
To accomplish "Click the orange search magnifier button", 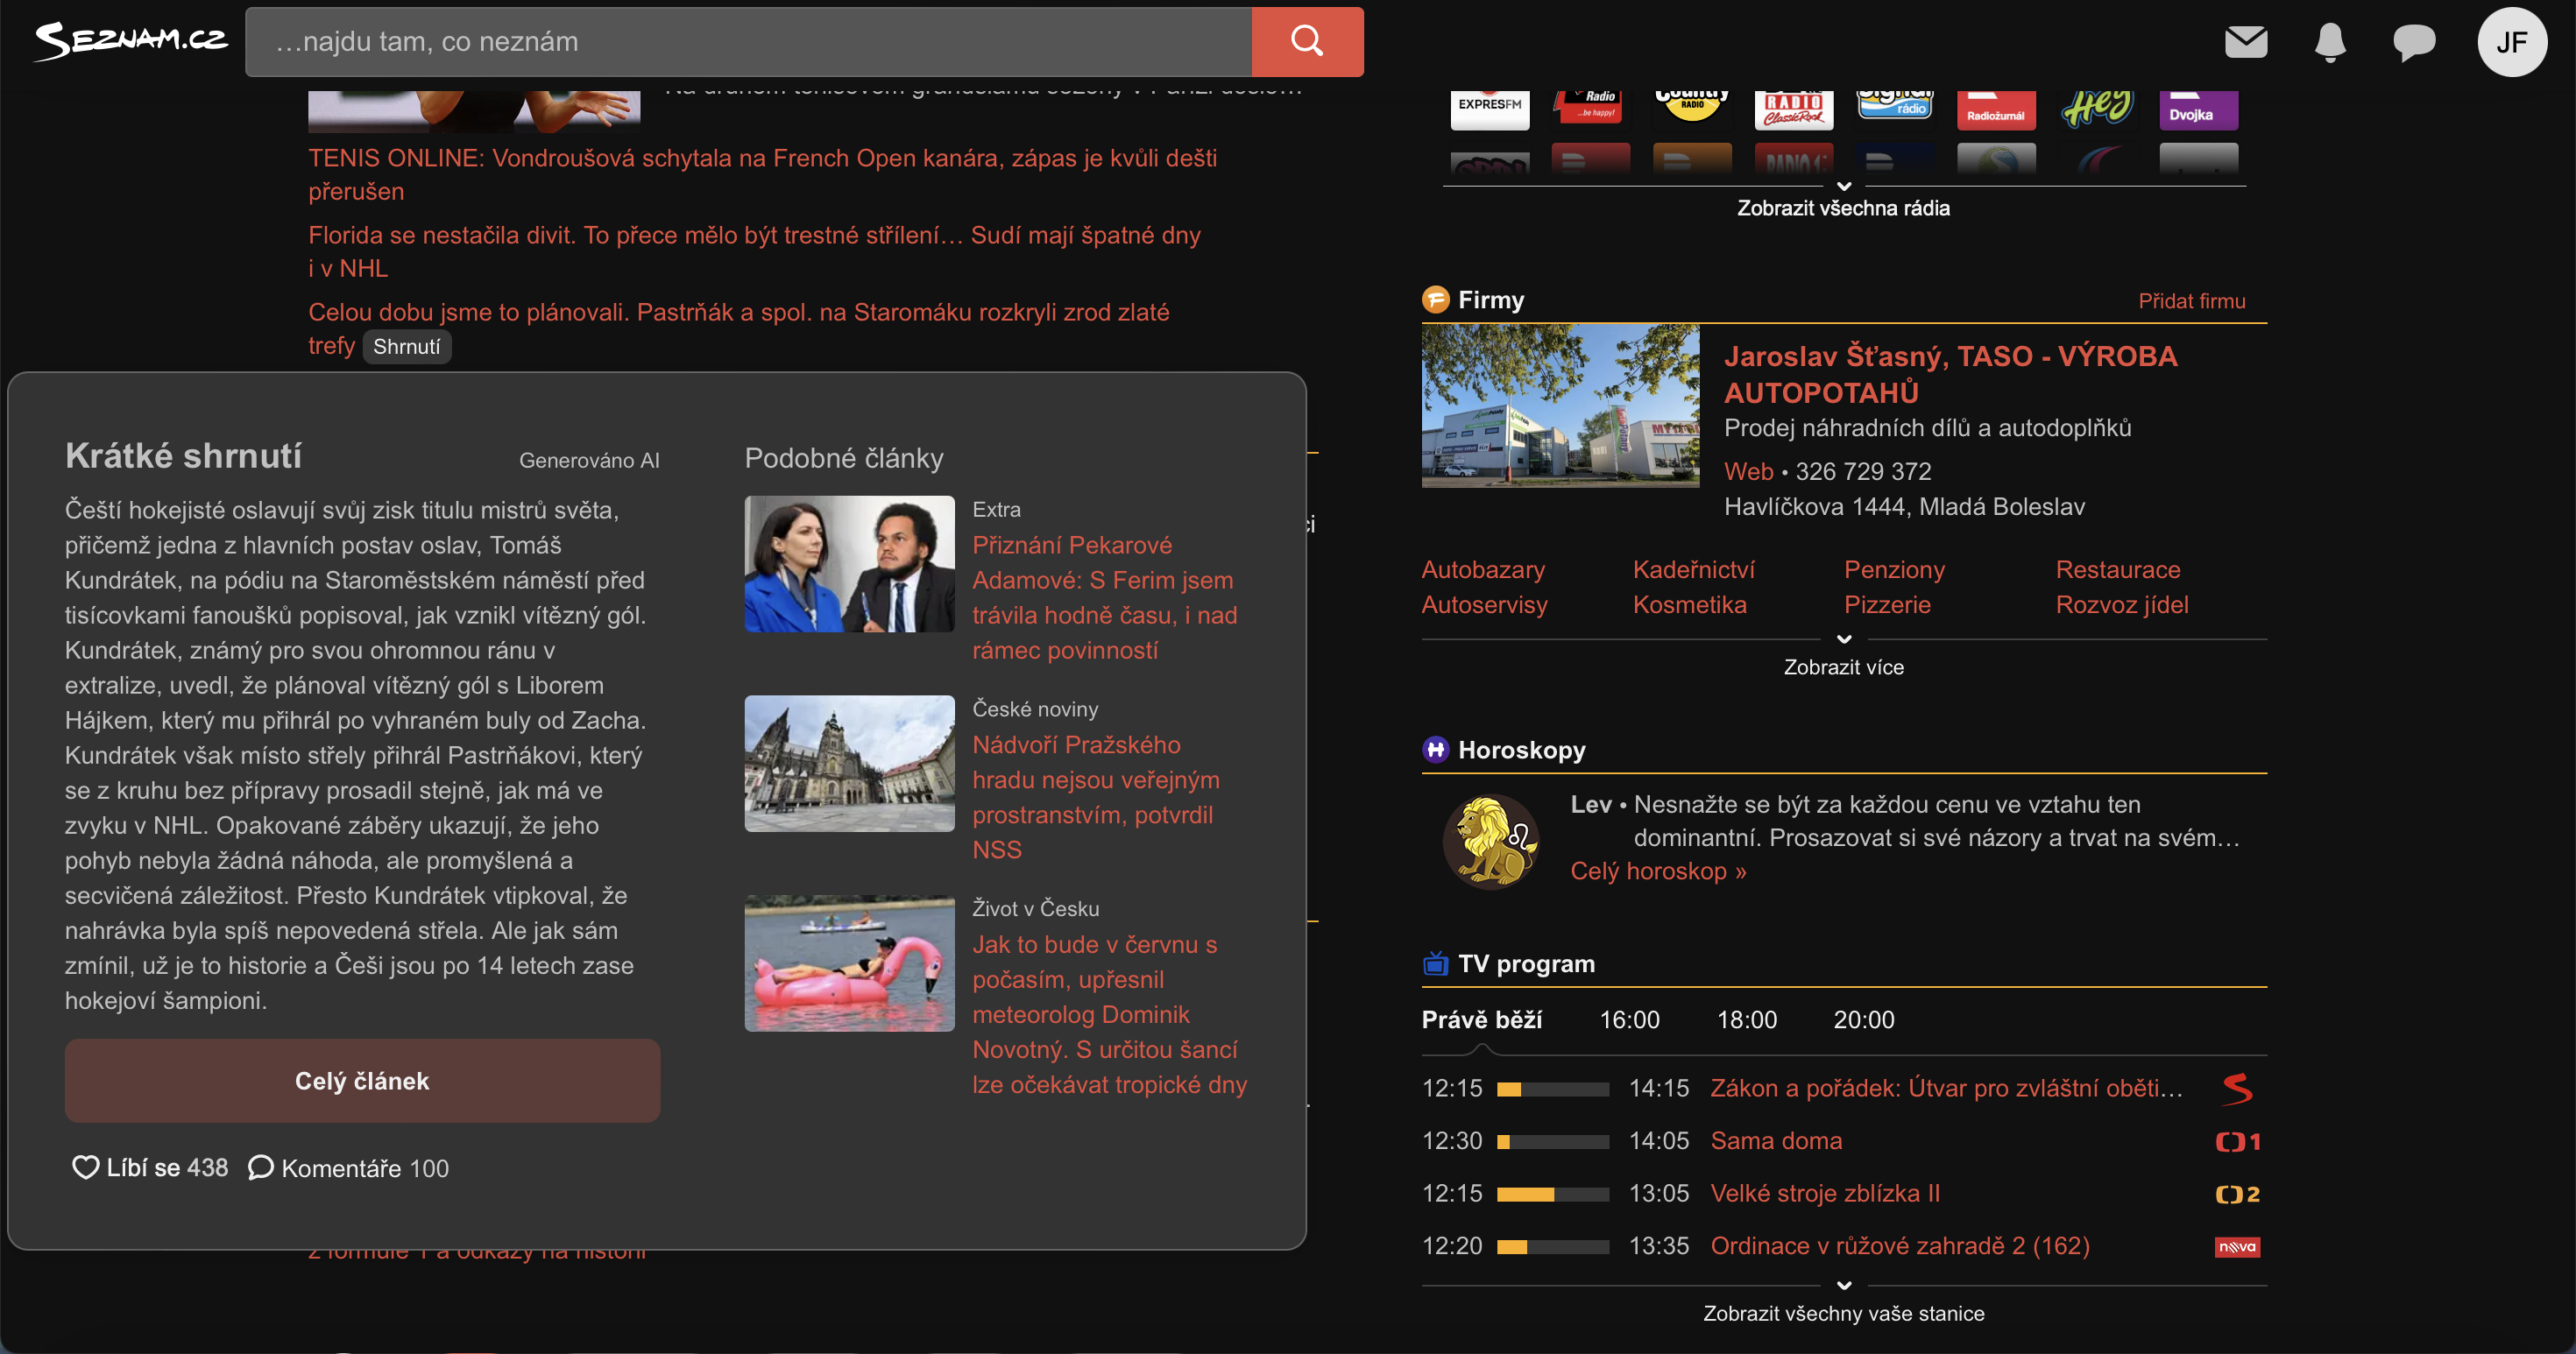I will pos(1306,41).
